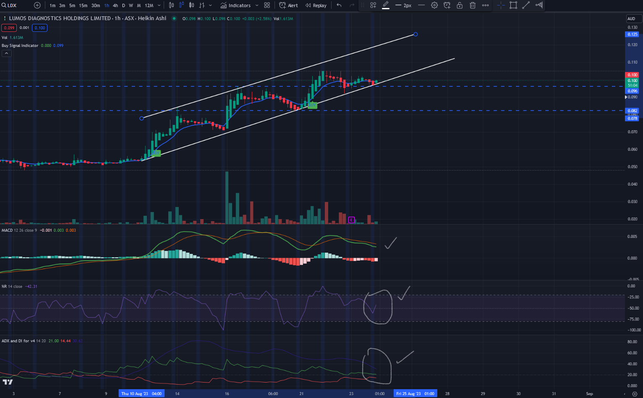Click the lower BUY signal label near 0.058
The height and width of the screenshot is (398, 643).
pos(156,153)
